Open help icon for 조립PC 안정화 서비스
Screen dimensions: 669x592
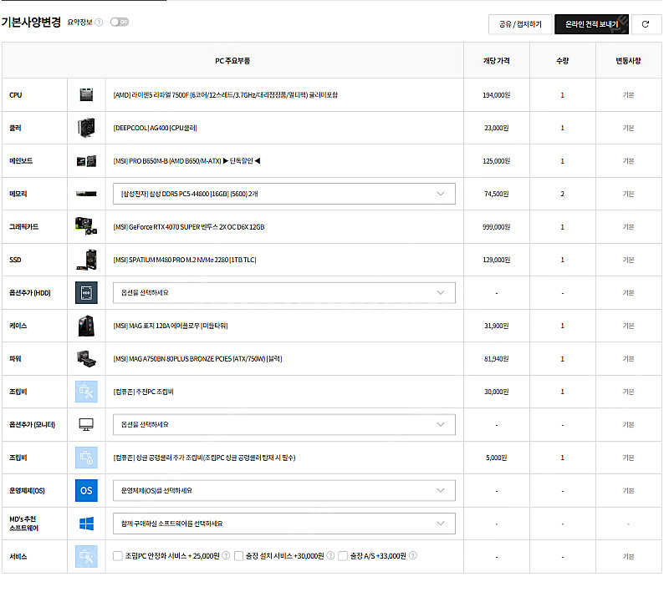click(x=226, y=555)
